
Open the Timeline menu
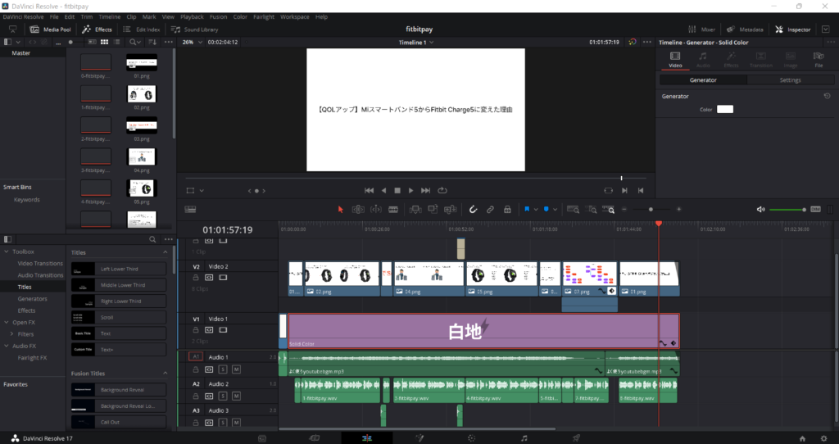click(109, 17)
